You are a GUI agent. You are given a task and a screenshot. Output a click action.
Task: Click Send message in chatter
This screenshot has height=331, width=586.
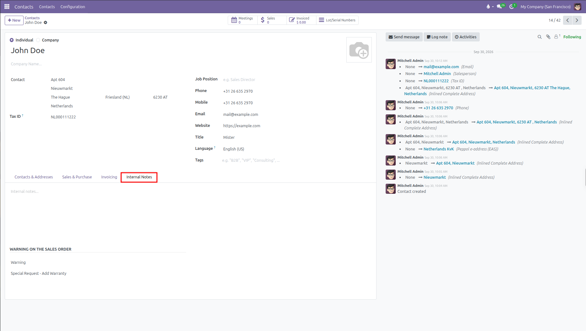click(404, 37)
